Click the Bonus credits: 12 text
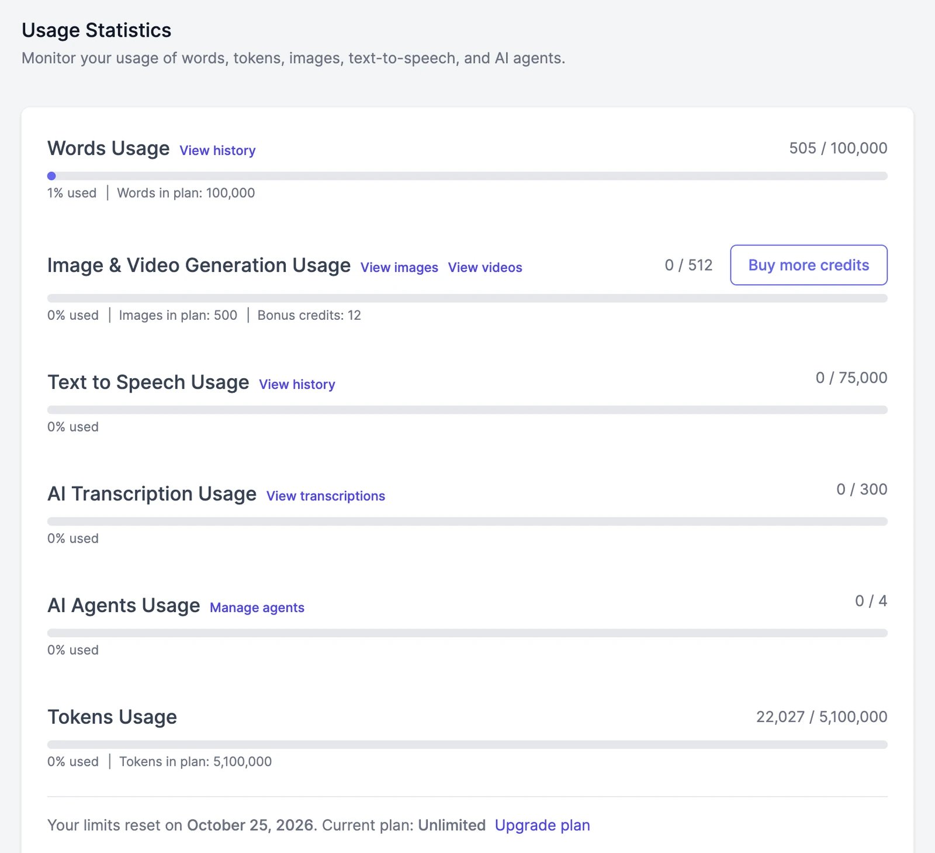Viewport: 935px width, 853px height. 309,315
